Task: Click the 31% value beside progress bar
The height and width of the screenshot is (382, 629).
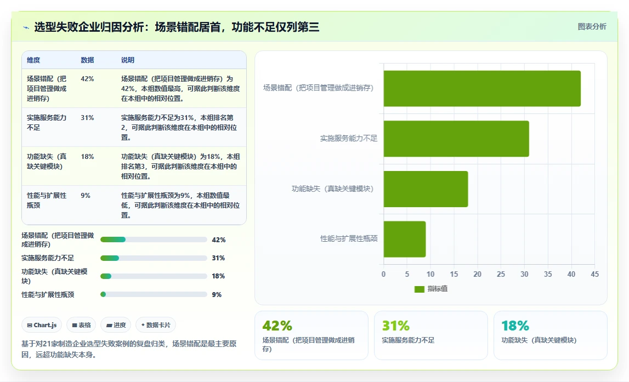Action: coord(218,258)
